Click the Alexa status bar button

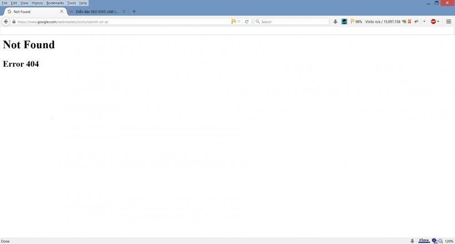pos(424,240)
